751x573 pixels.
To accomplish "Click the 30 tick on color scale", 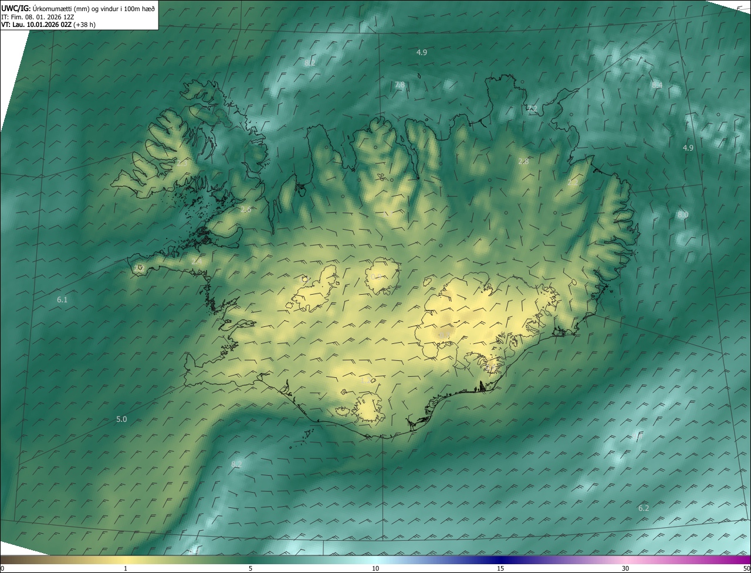I will coord(625,568).
